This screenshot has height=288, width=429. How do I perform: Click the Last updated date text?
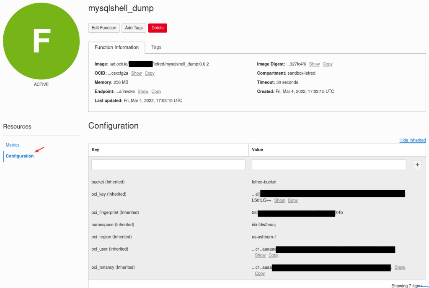138,101
